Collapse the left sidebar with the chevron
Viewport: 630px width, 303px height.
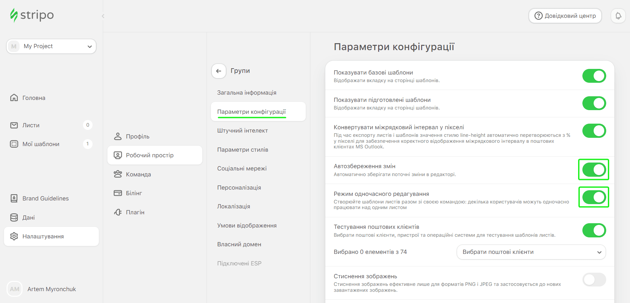pos(103,16)
